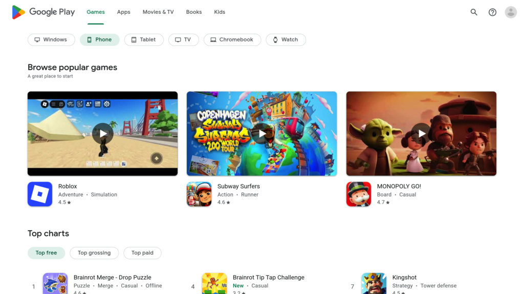Select the Tablet device filter chip

pyautogui.click(x=144, y=40)
